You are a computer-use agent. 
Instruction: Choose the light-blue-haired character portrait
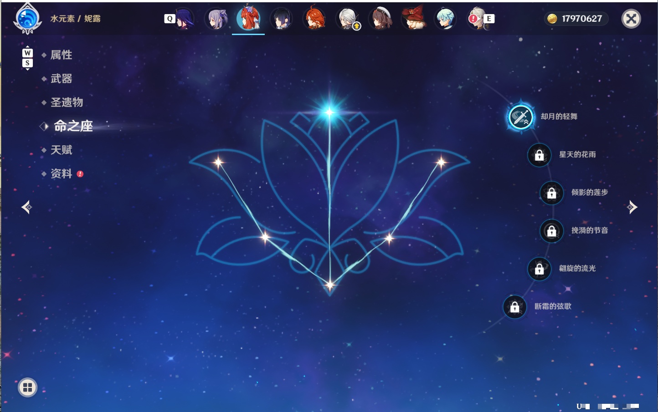click(445, 19)
